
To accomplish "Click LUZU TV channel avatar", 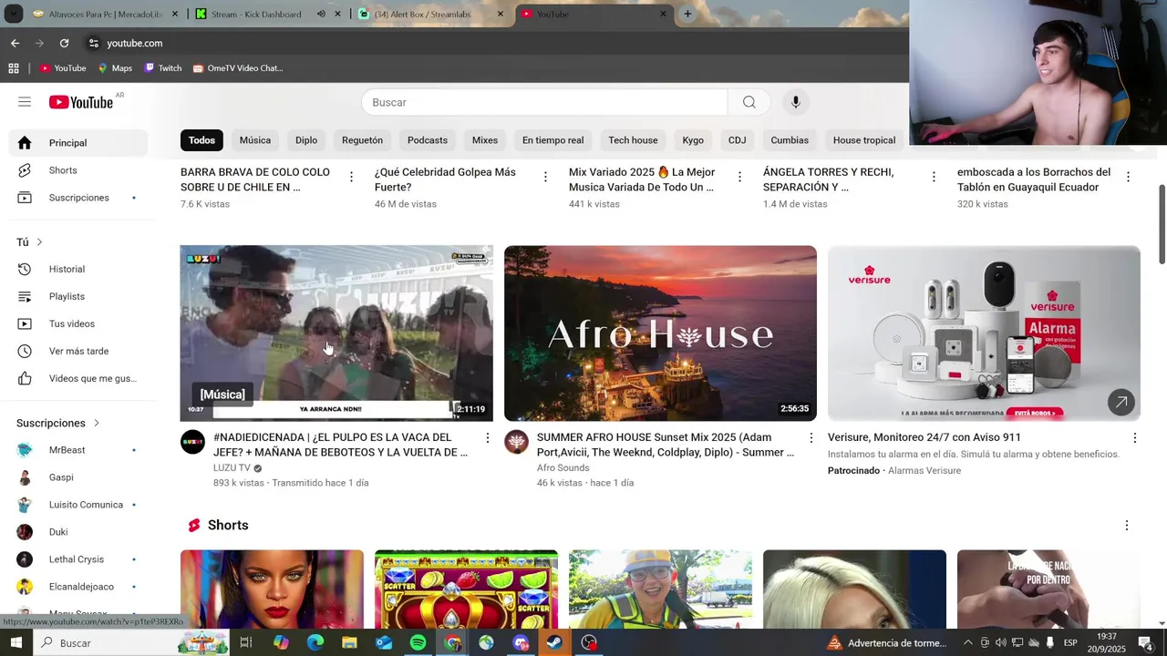I will pyautogui.click(x=192, y=442).
